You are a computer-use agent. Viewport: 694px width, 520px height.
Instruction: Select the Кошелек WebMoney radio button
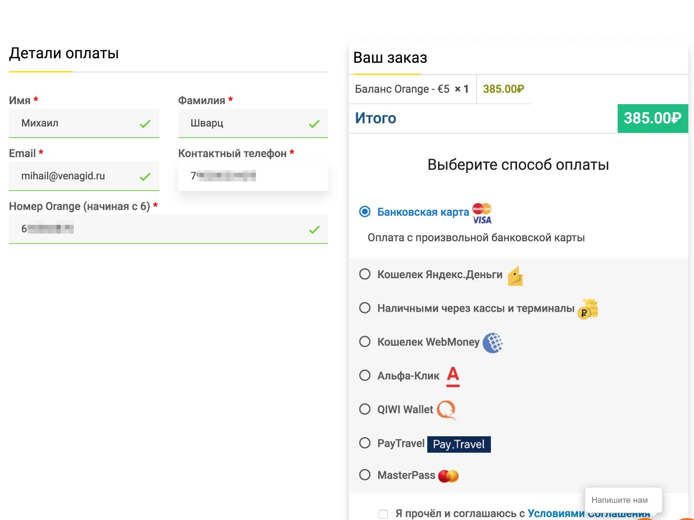[x=365, y=342]
